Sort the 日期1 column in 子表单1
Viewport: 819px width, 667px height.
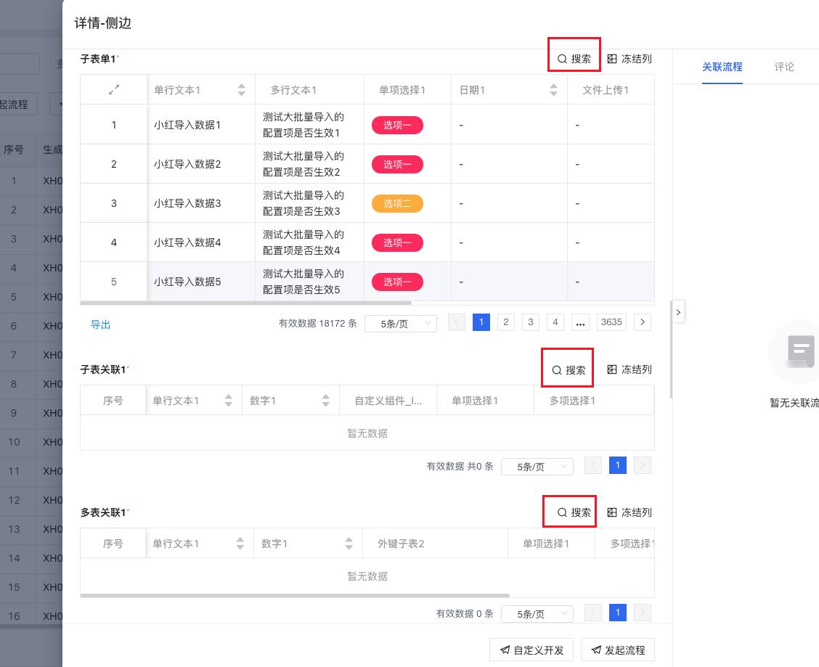pos(554,90)
